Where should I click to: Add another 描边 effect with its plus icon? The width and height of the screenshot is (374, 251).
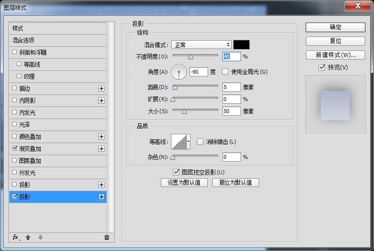pos(101,88)
